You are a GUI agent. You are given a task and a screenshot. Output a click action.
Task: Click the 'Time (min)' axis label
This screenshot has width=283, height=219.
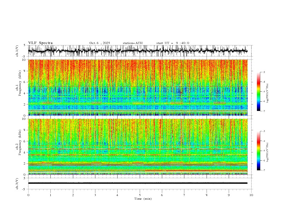[x=143, y=199]
